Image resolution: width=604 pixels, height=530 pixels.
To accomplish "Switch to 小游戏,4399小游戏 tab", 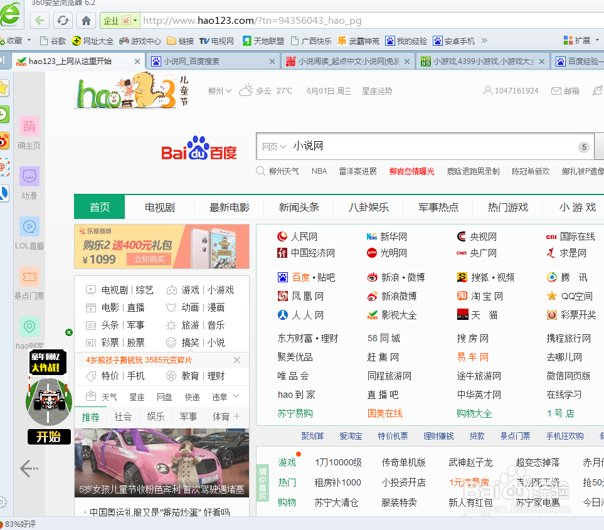I will point(483,61).
